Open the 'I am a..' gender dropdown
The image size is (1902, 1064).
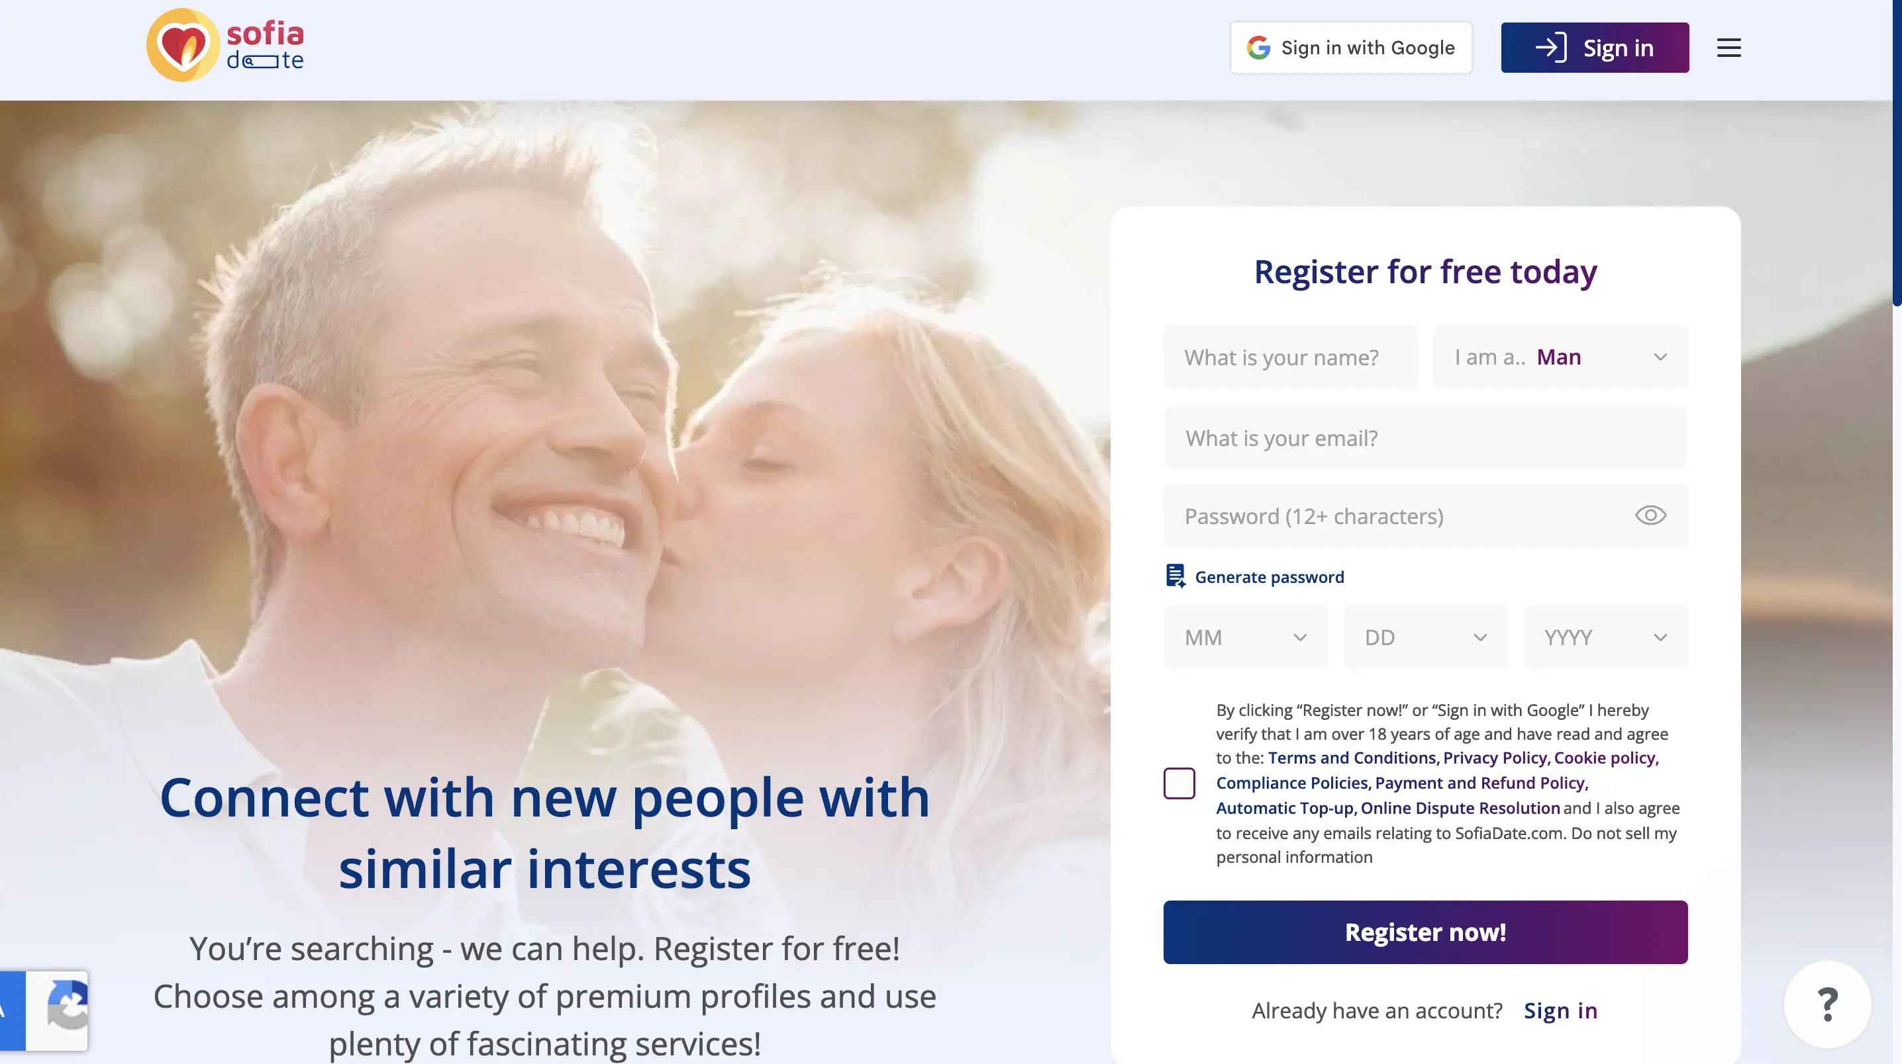pyautogui.click(x=1560, y=357)
